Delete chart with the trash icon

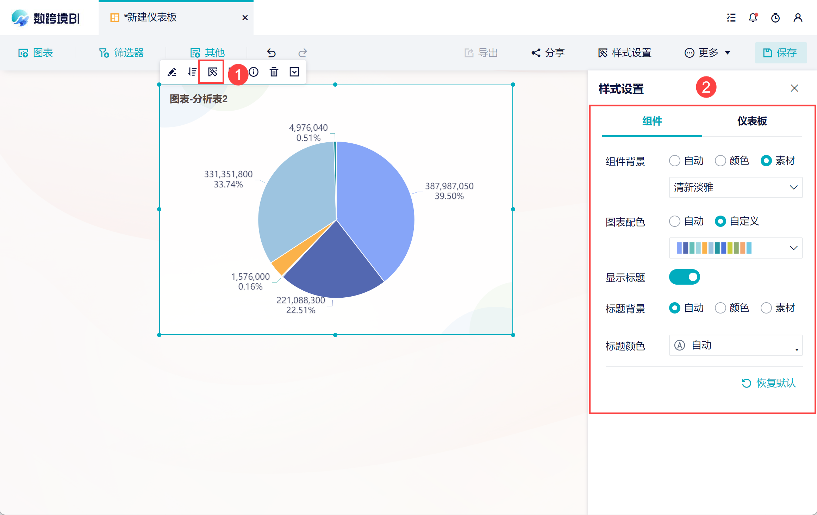point(274,72)
